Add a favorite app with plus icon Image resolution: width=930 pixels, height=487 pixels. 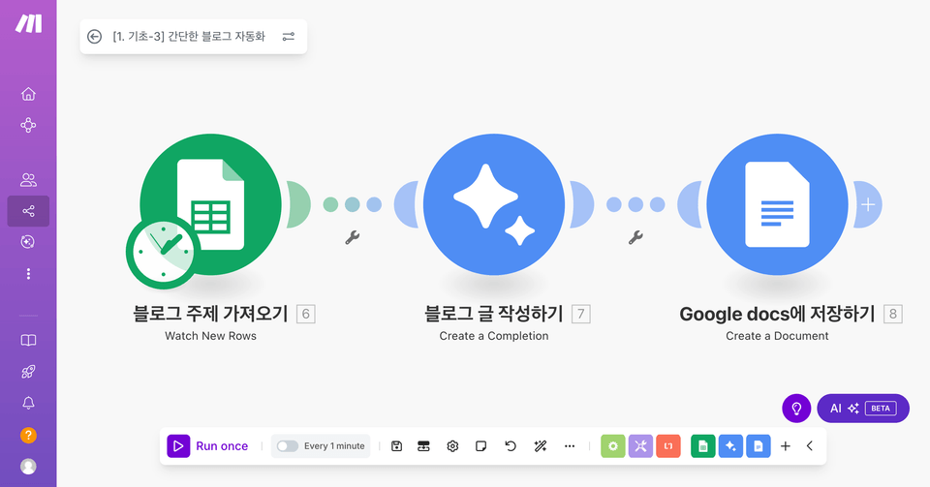click(786, 446)
